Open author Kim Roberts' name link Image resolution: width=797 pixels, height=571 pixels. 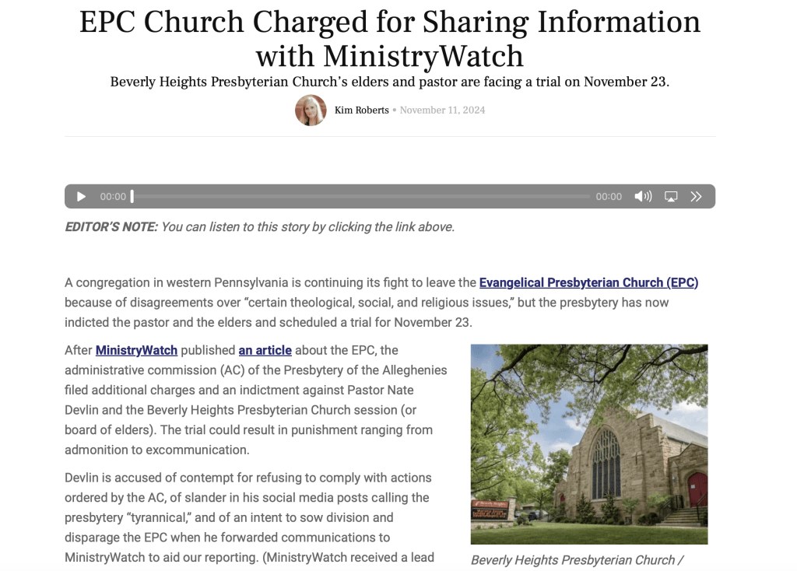(361, 110)
